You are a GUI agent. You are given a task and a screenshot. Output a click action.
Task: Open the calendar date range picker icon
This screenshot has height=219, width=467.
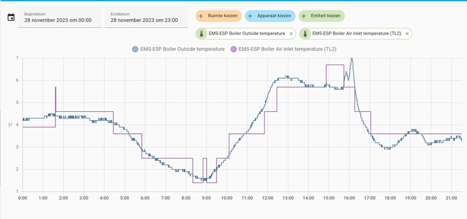click(11, 17)
